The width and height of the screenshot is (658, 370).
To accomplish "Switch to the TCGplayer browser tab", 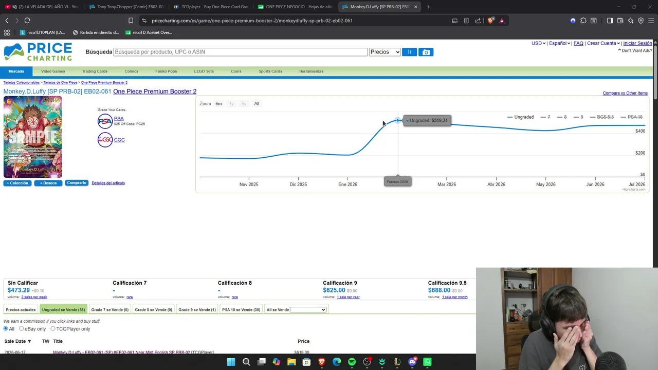I will [x=211, y=7].
